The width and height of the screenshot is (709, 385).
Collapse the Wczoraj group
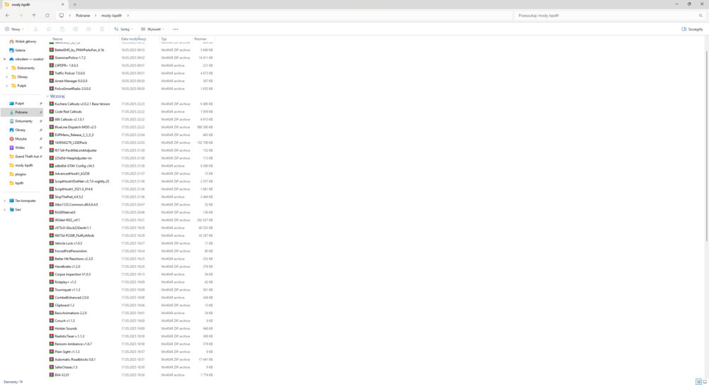[48, 96]
